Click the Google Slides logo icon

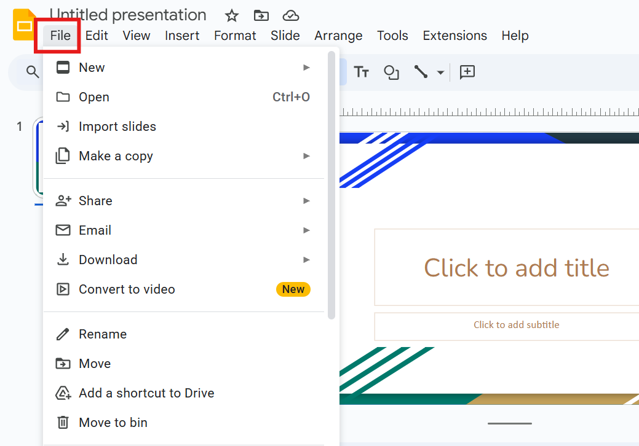coord(23,25)
